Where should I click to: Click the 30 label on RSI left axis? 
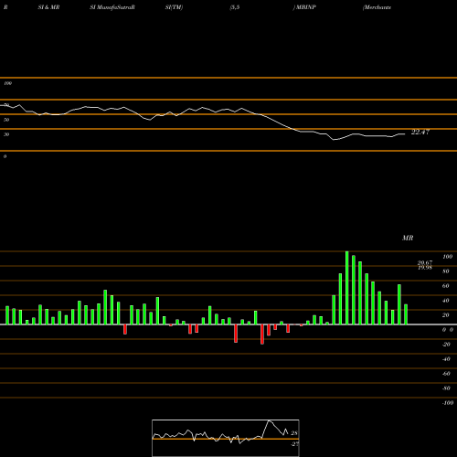pos(6,134)
